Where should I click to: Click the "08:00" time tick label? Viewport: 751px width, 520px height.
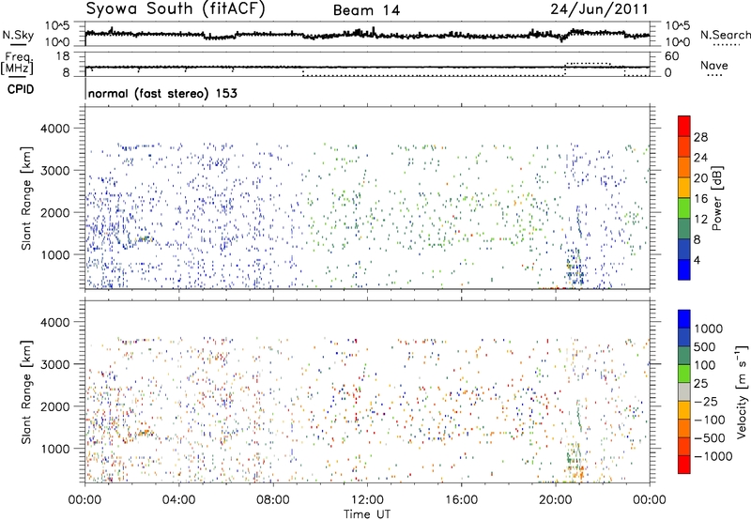pyautogui.click(x=273, y=500)
